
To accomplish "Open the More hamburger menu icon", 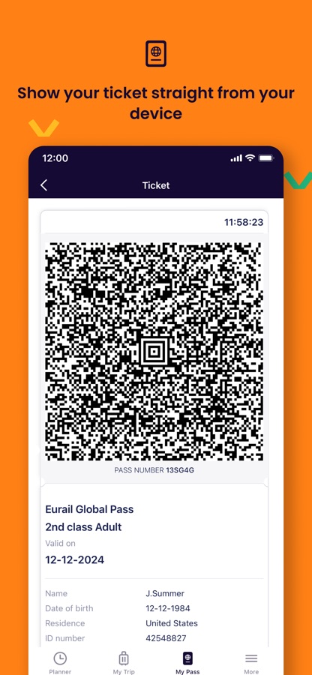I will [x=251, y=658].
